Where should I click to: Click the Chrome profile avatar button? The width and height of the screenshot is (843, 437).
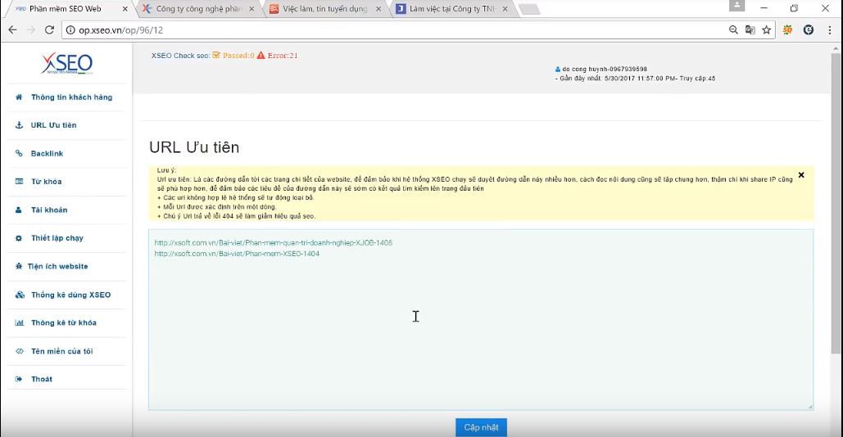736,6
